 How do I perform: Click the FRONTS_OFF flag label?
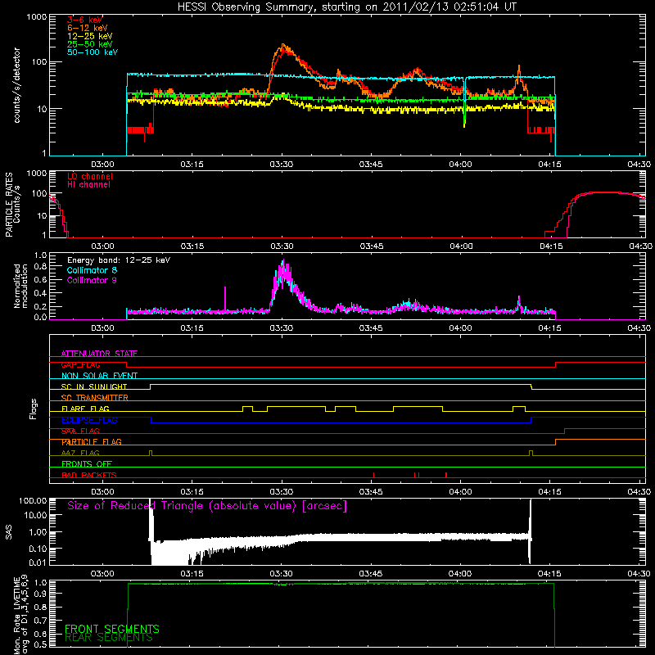[87, 464]
